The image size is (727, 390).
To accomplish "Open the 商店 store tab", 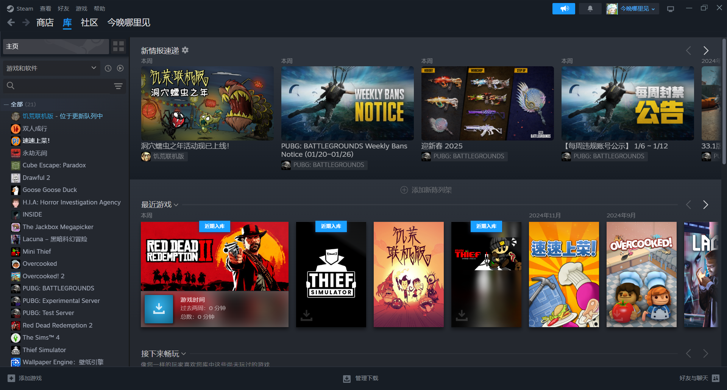I will (x=45, y=23).
